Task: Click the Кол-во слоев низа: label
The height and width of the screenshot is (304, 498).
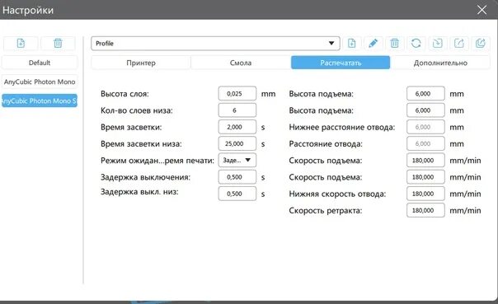Action: tap(137, 110)
